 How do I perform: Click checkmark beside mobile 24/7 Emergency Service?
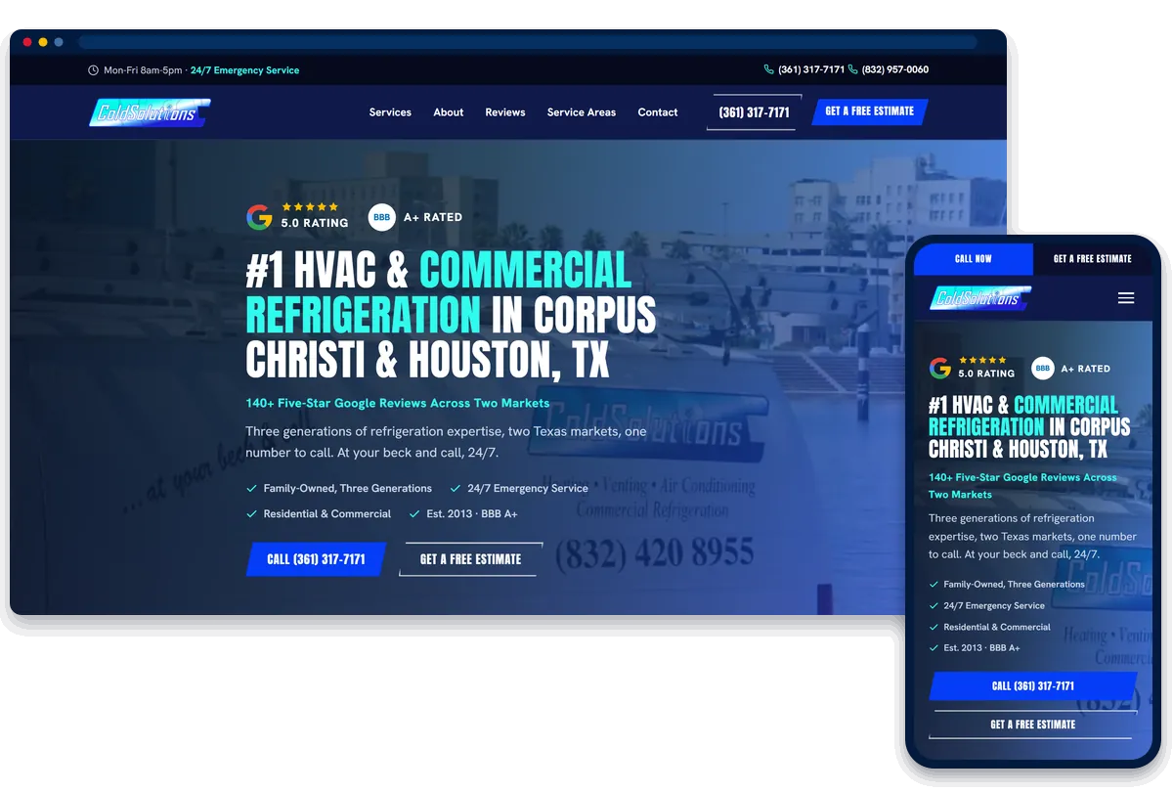point(934,606)
